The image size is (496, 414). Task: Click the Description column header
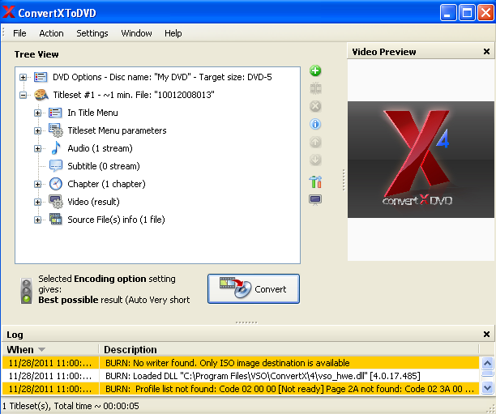289,349
